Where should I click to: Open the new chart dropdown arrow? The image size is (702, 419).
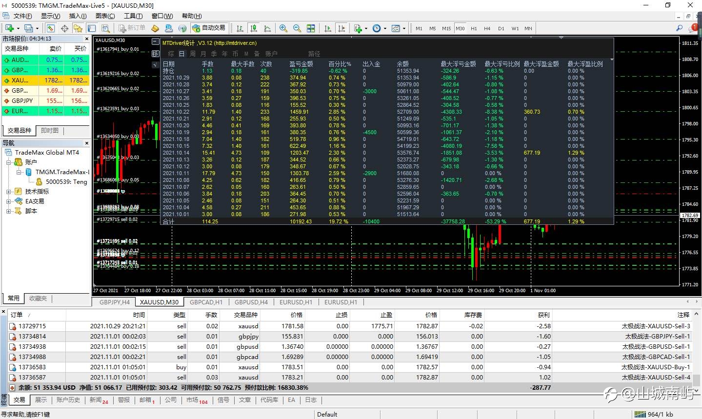coord(18,28)
